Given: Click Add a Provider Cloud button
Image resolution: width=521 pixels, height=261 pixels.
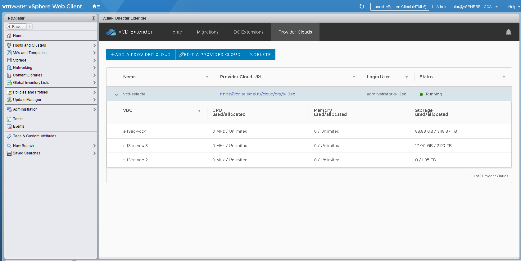Looking at the screenshot, I should (x=141, y=54).
